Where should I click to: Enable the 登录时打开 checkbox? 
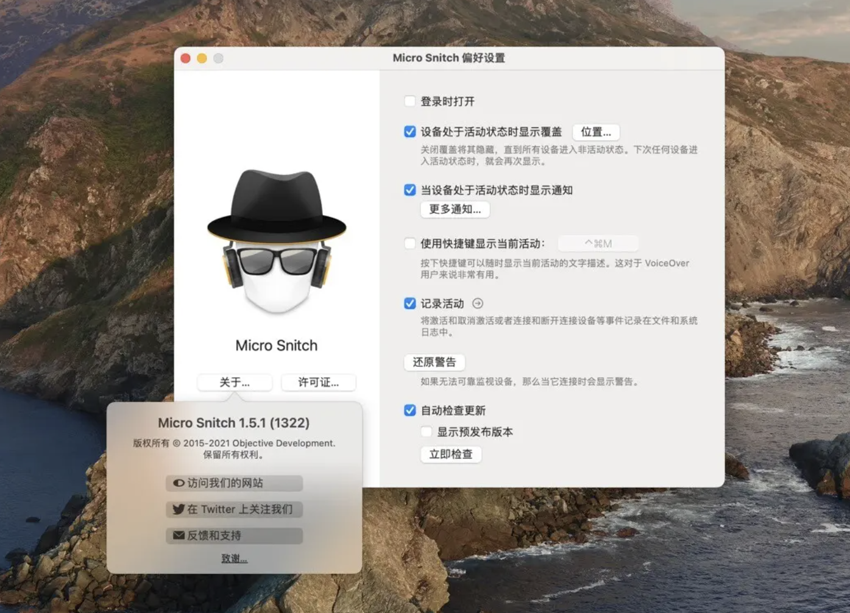coord(409,101)
